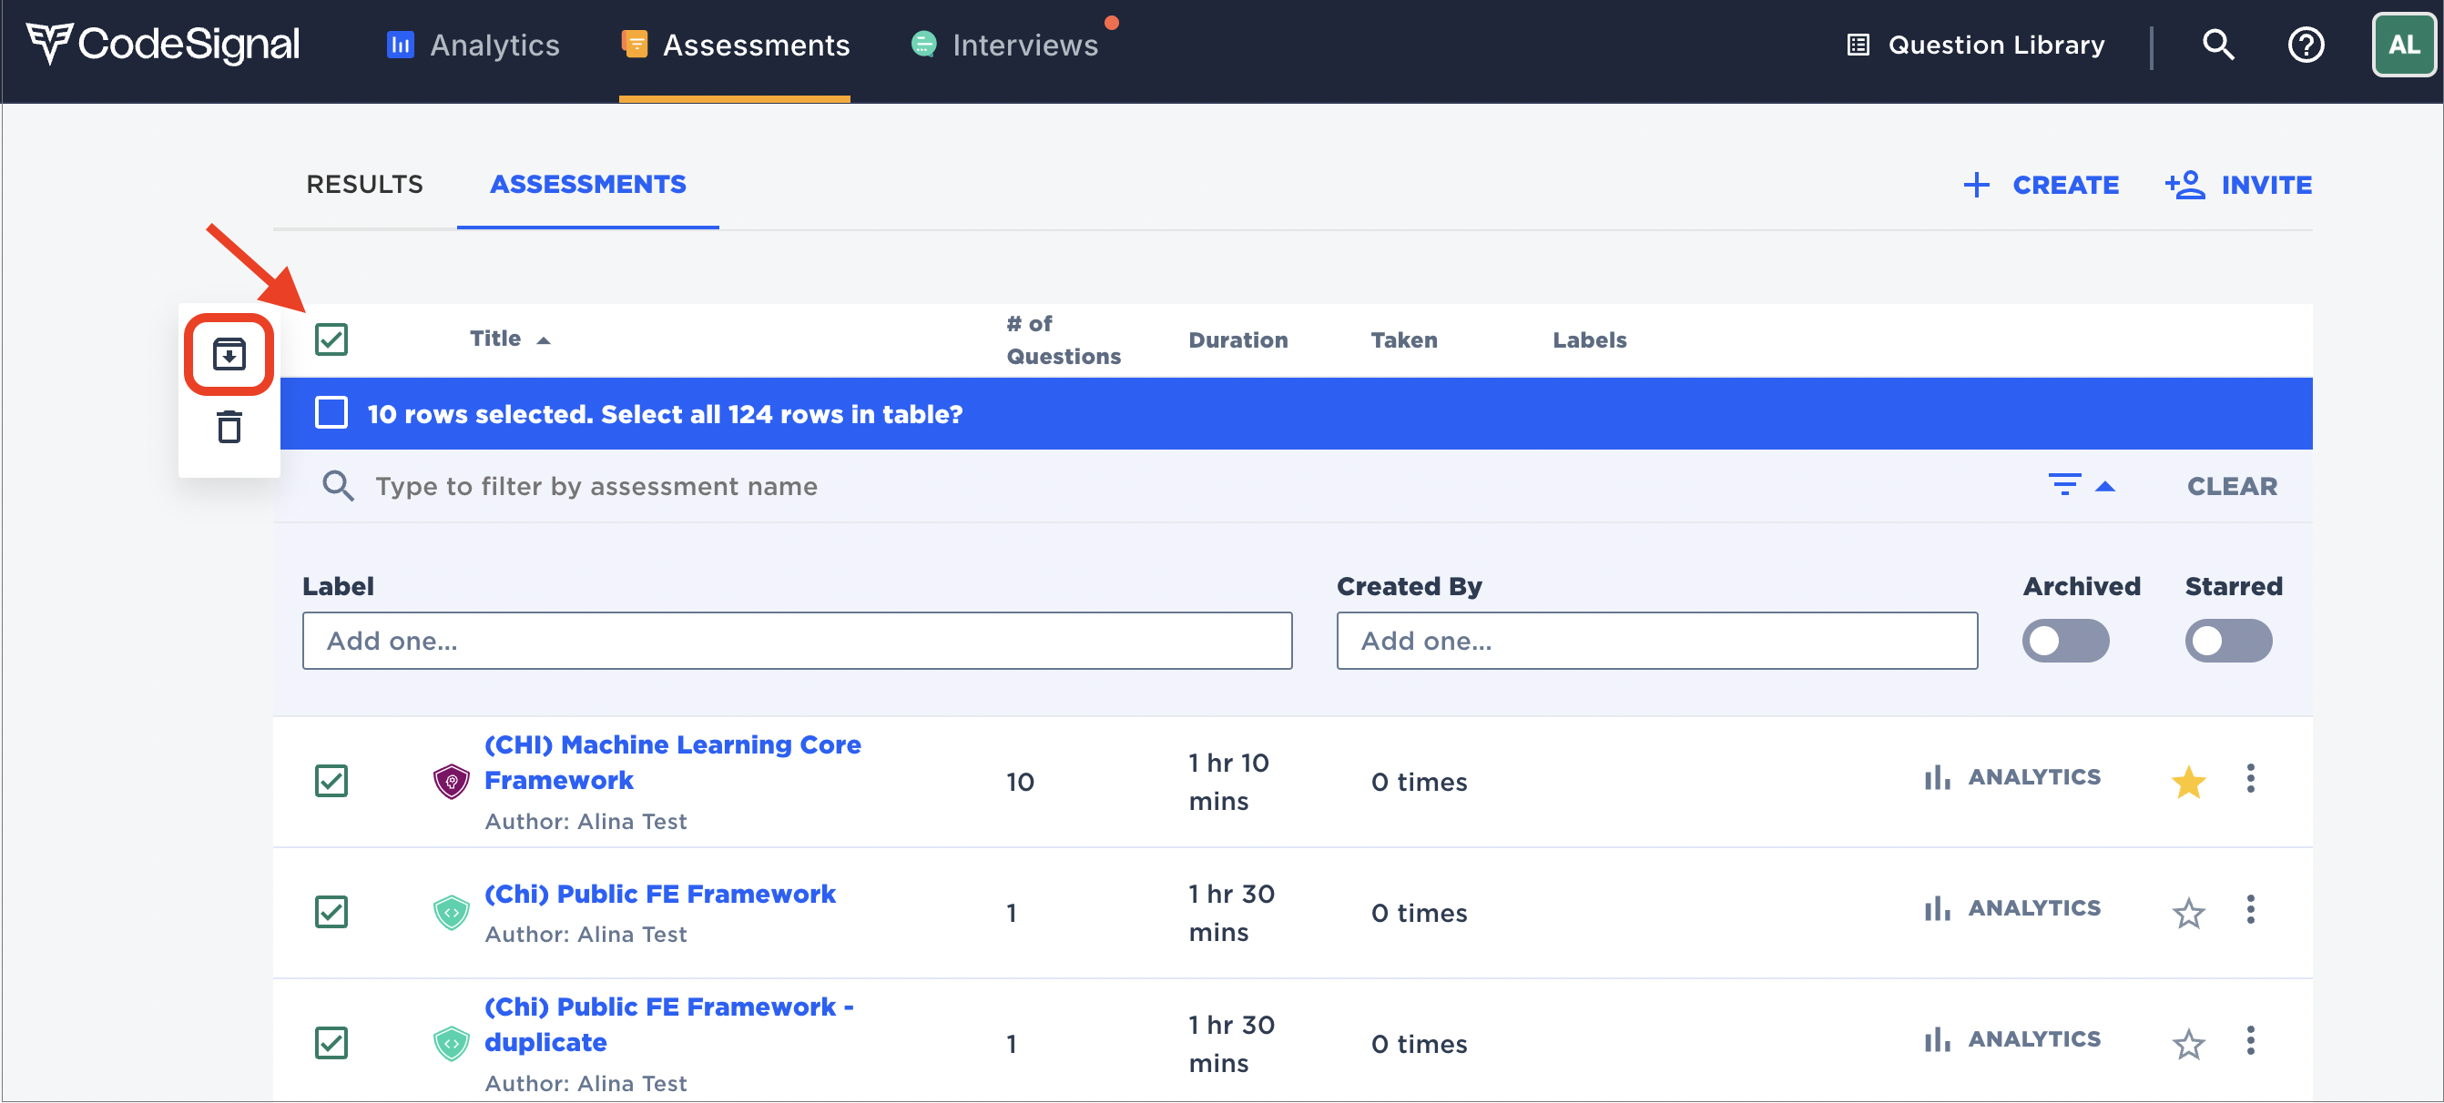Unstar the Machine Learning Core Framework assessment
Image resolution: width=2444 pixels, height=1103 pixels.
(2187, 782)
